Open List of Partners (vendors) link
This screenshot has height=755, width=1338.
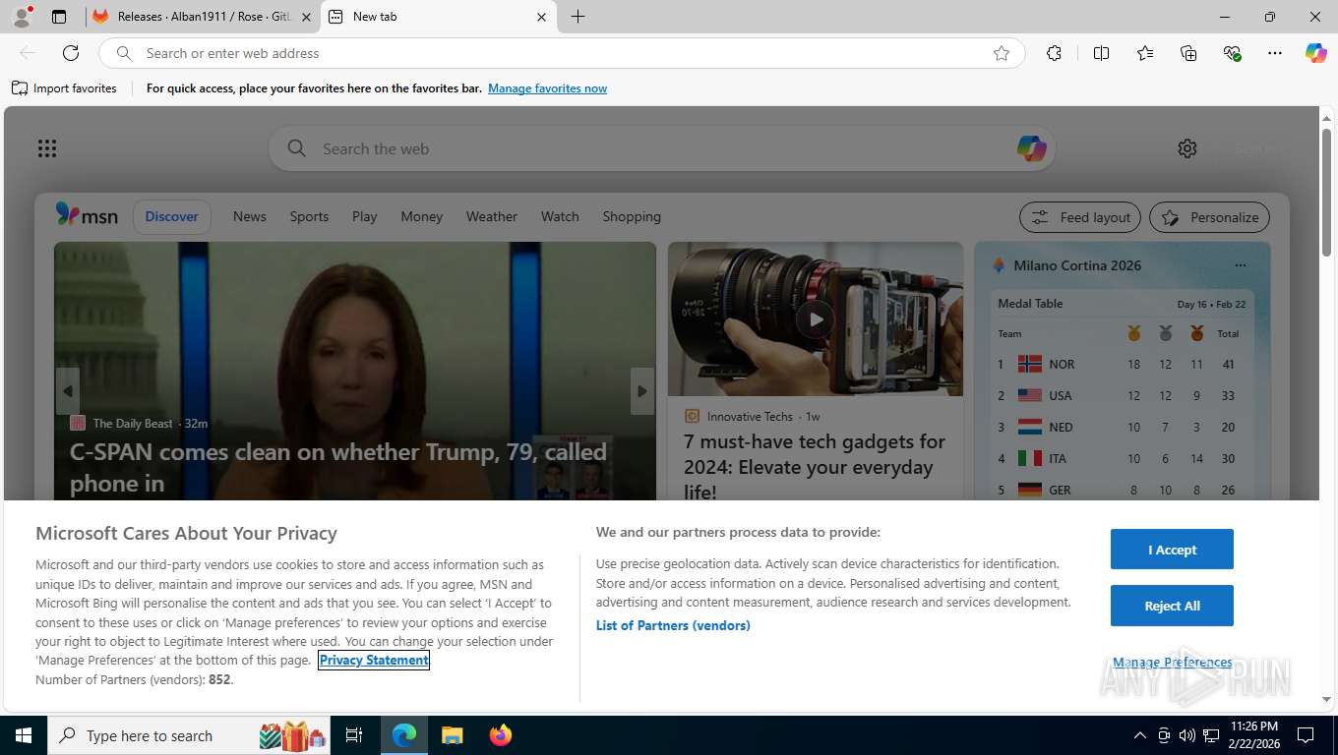673,625
